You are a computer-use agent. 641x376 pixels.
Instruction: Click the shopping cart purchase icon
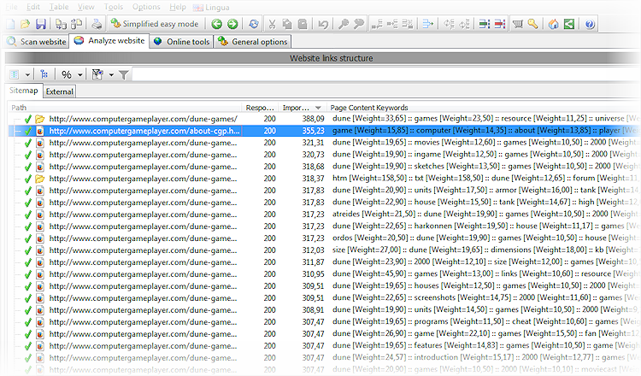click(518, 24)
